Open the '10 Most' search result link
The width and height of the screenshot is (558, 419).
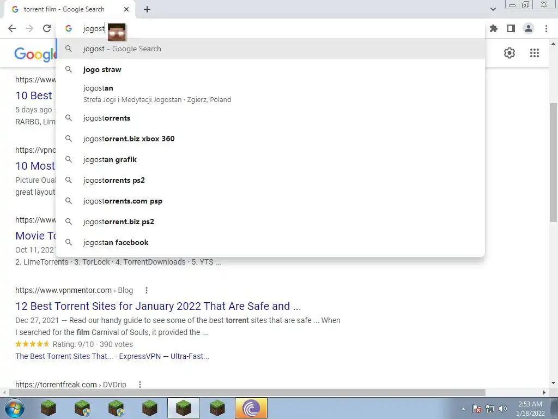tap(35, 166)
